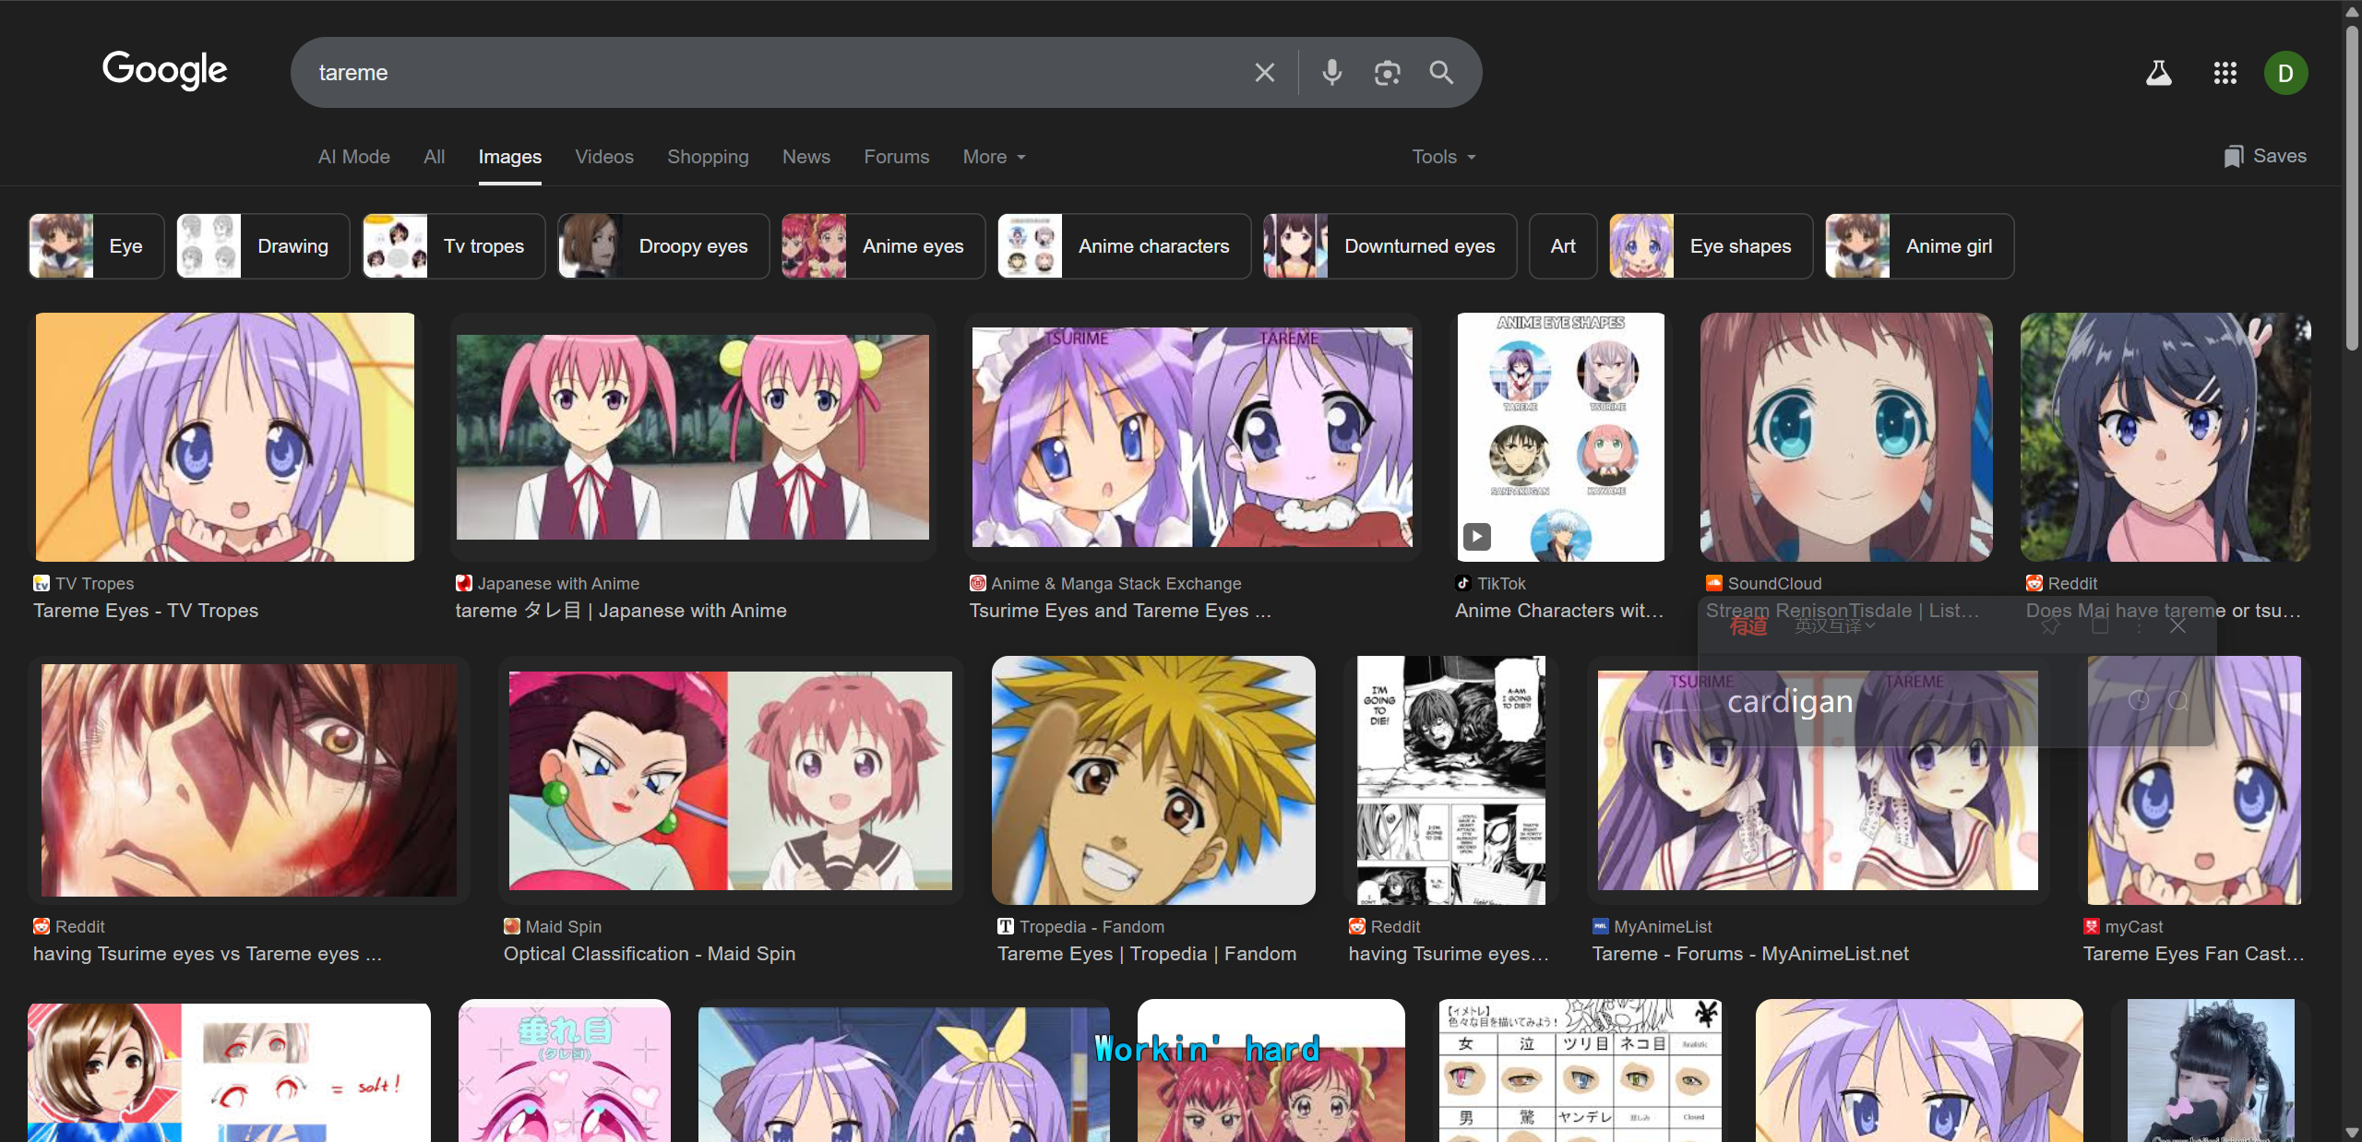Switch to the News tab
The image size is (2362, 1142).
pyautogui.click(x=806, y=157)
